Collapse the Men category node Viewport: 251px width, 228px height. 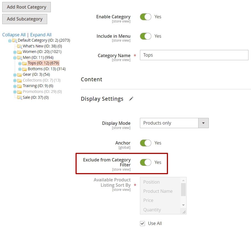pos(15,58)
